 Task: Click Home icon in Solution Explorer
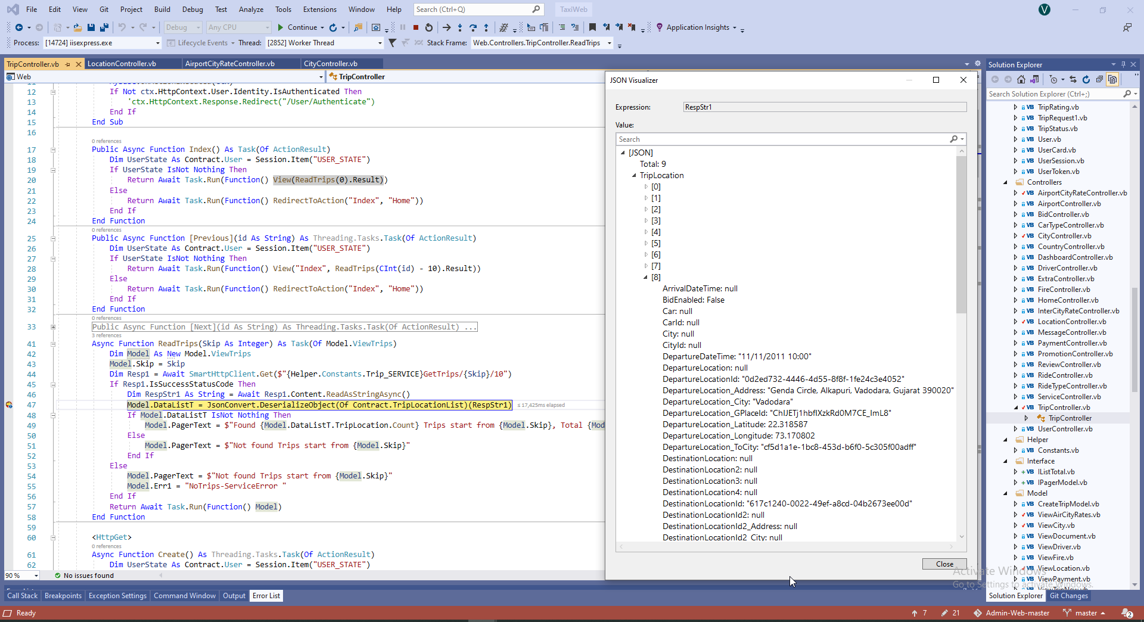pos(1021,79)
